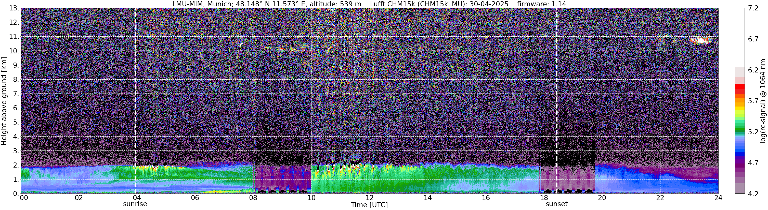Click the 'Time [UTC]' axis label
Screen dimensions: 768x210
pos(369,205)
